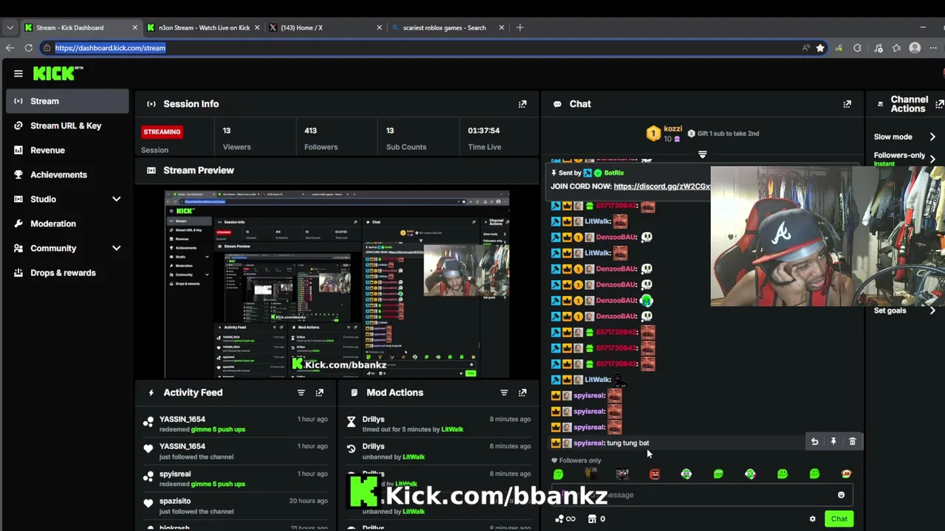Open Followers-only options chevron
945x531 pixels.
[932, 159]
